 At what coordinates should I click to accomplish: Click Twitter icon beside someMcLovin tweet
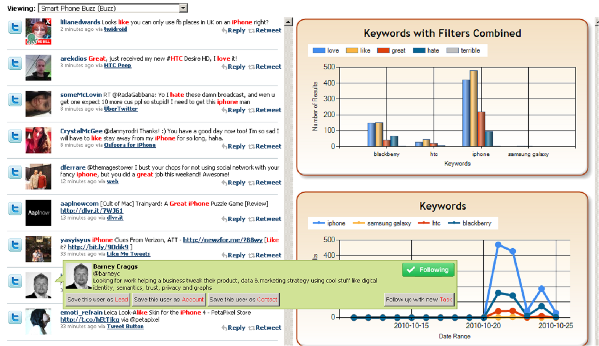click(15, 99)
